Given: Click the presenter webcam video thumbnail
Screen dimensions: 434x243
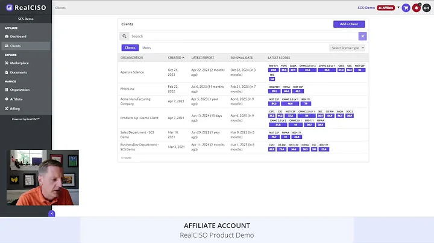Looking at the screenshot, I should [43, 177].
